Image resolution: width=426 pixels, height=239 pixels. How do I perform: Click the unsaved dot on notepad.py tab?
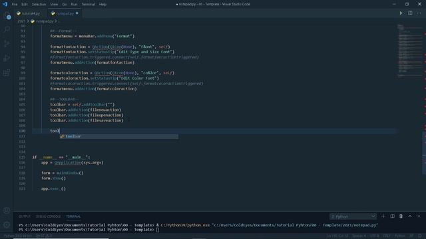(77, 13)
